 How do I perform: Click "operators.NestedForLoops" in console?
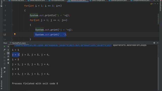[130, 45]
